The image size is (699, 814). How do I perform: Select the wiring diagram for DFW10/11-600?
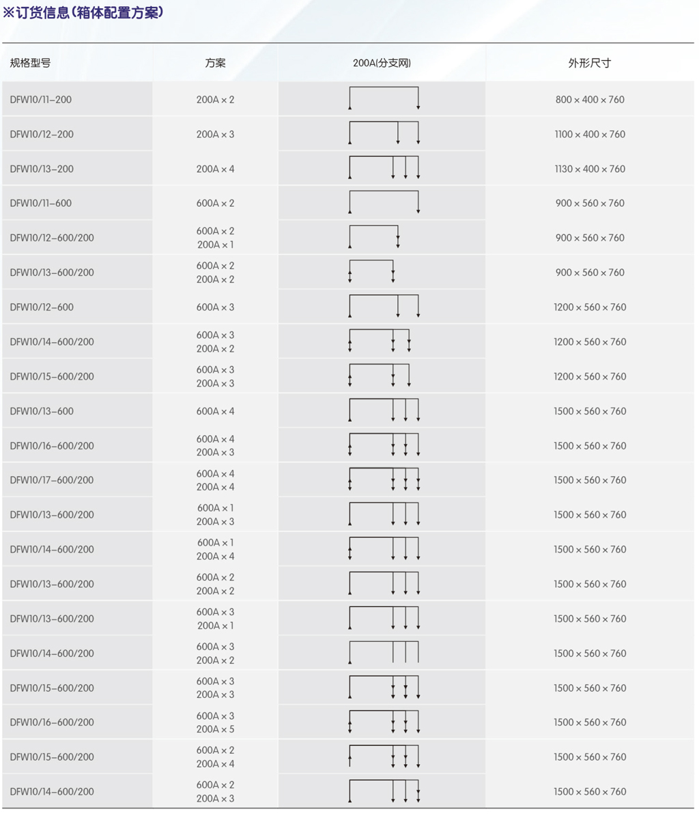pos(384,202)
